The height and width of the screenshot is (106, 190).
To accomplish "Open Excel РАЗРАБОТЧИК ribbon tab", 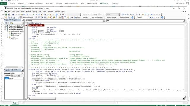I will (x=92, y=4).
